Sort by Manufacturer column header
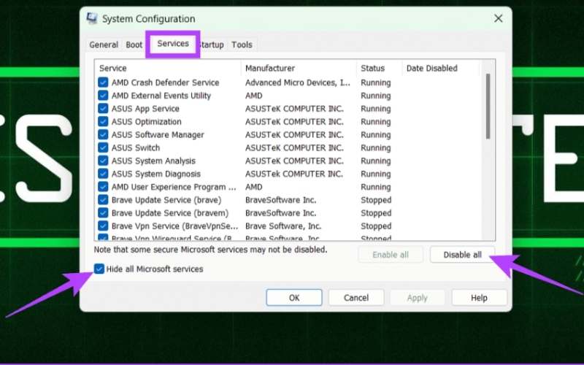 (x=299, y=68)
